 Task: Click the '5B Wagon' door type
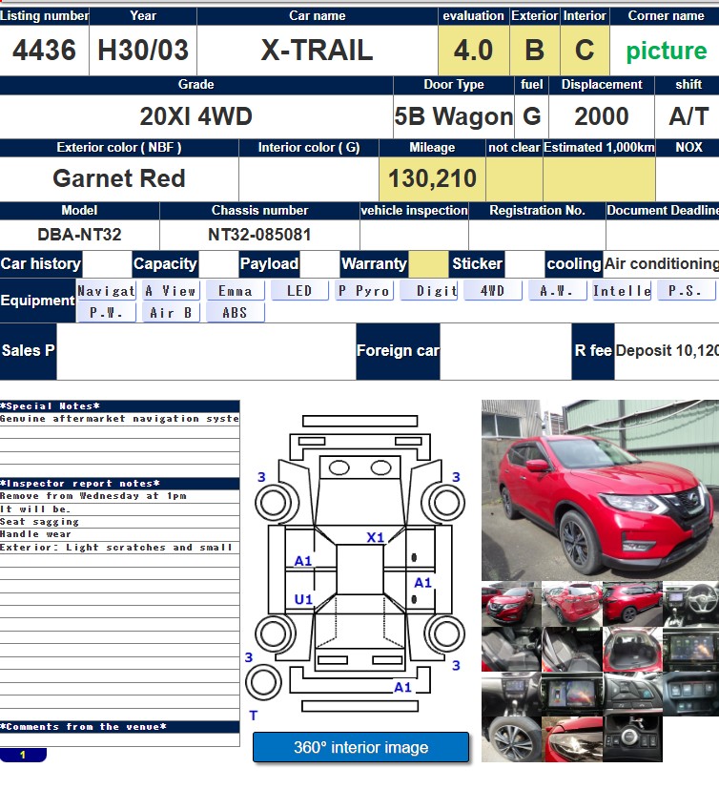point(454,116)
